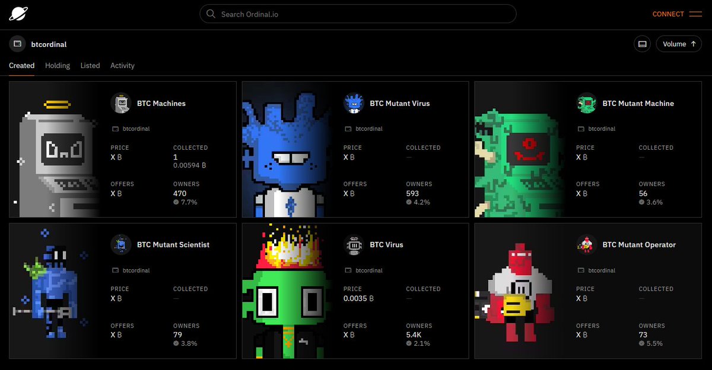
Task: Click the BTC Mutant Virus avatar icon
Action: [x=354, y=104]
